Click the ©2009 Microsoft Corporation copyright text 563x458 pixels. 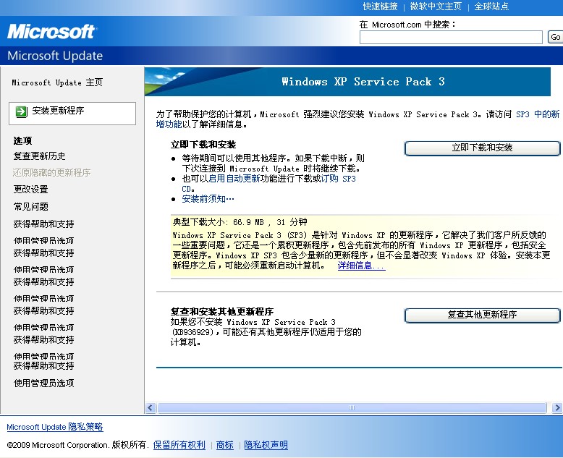coord(77,445)
